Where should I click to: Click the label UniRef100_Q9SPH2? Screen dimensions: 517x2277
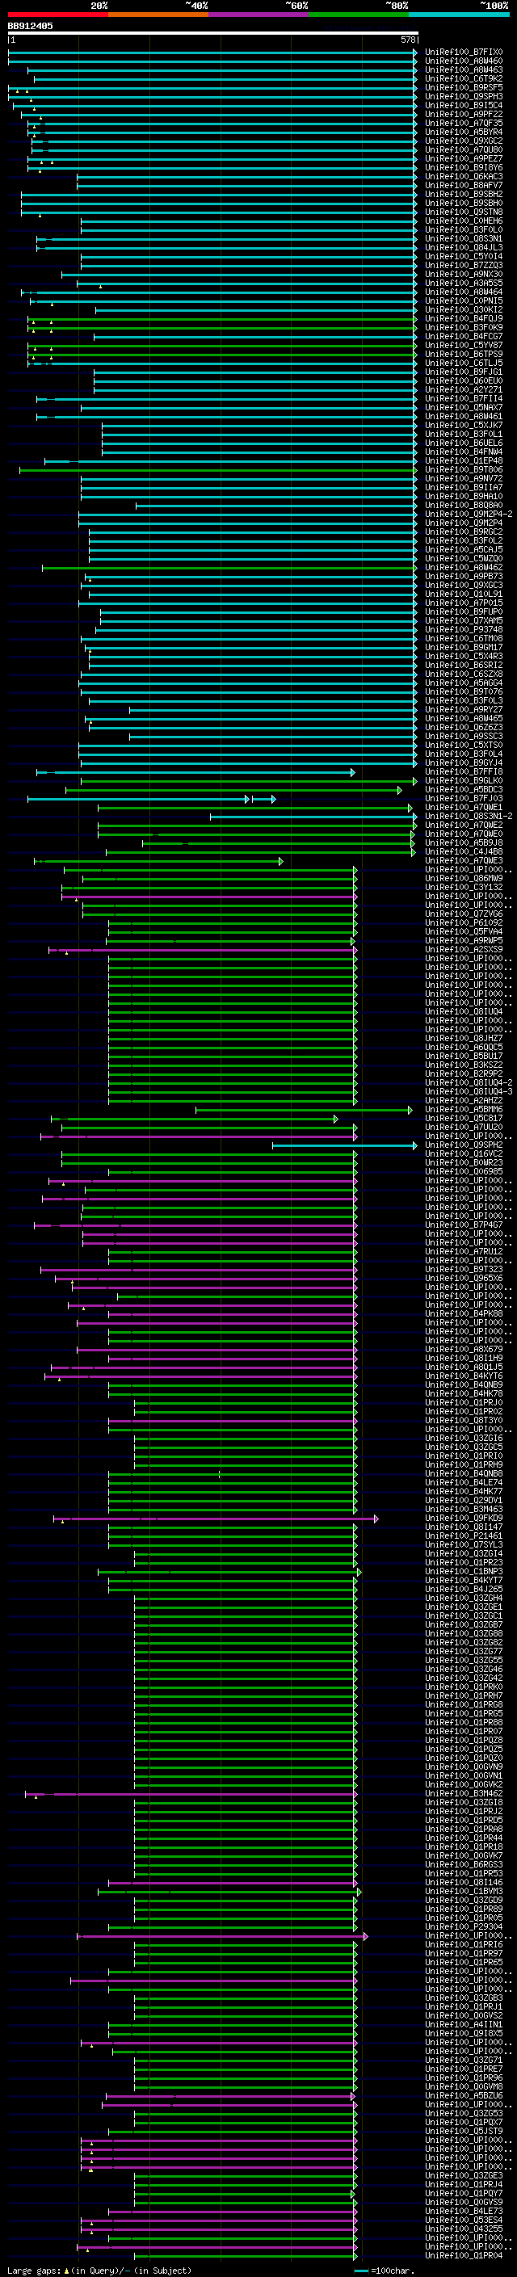[464, 1145]
